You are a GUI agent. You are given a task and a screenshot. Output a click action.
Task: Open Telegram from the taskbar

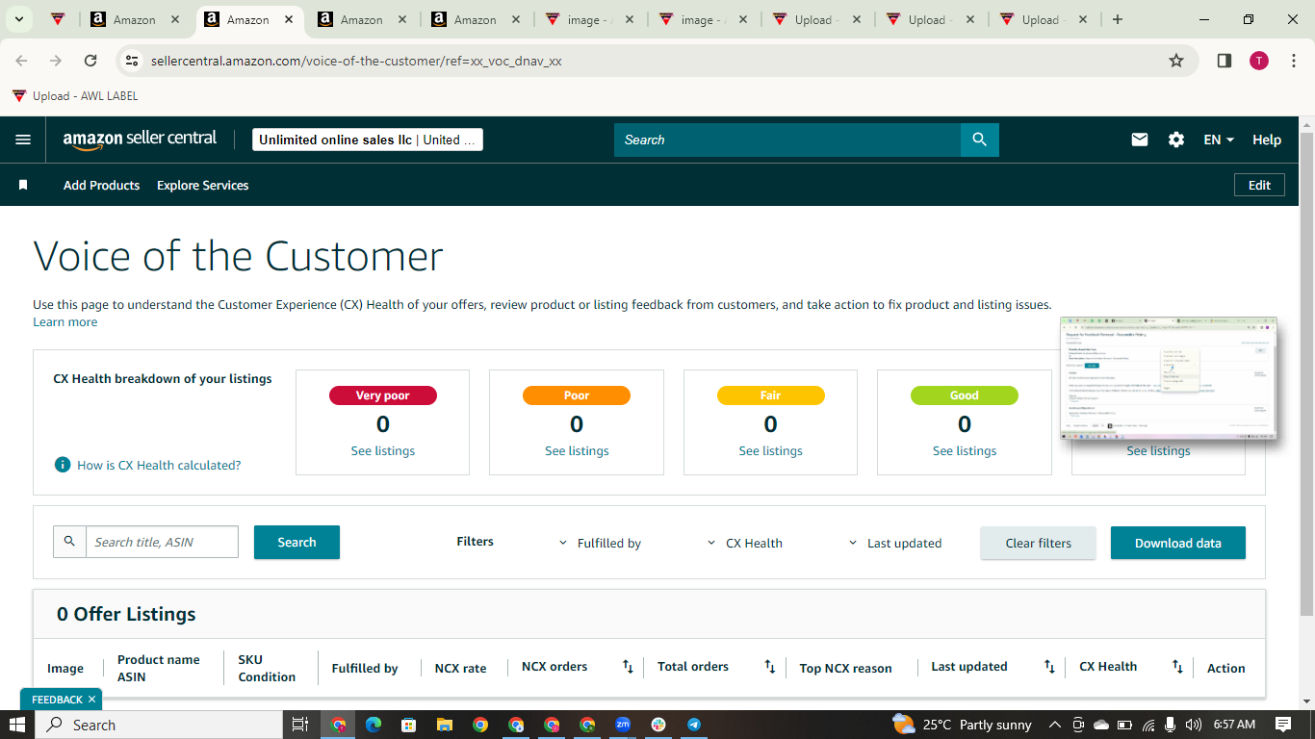694,725
